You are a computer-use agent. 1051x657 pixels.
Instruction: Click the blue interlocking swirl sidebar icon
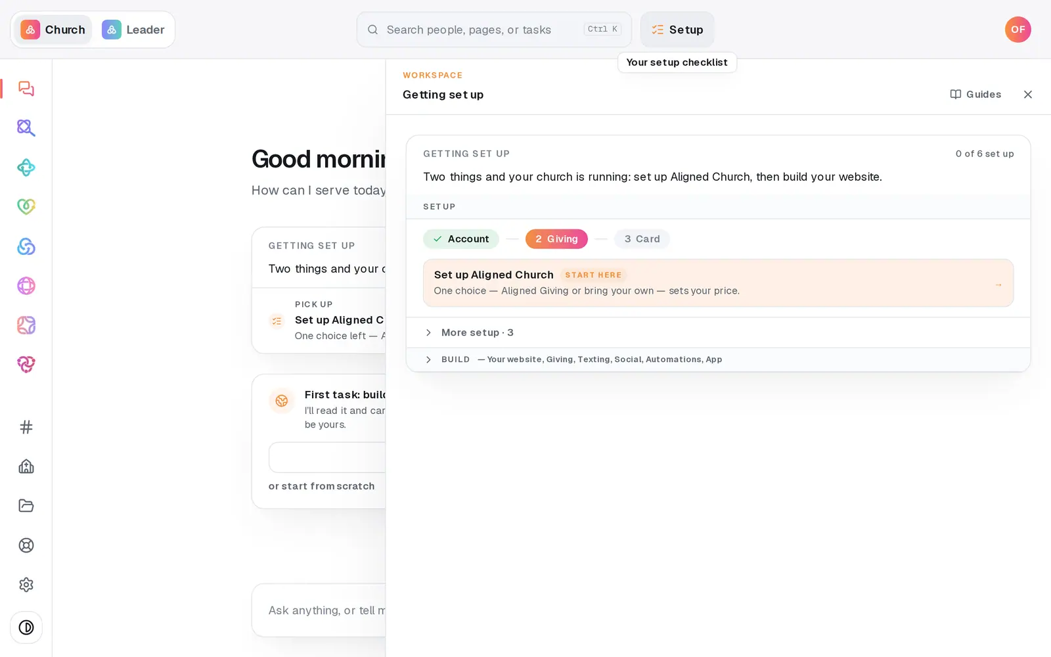26,246
